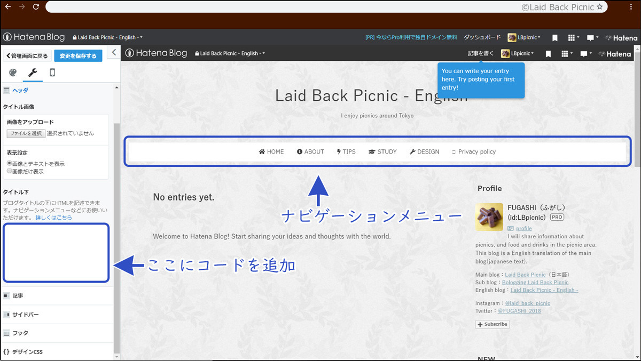Screen dimensions: 641x361
Task: Switch to the palette design theme tab
Action: (13, 73)
